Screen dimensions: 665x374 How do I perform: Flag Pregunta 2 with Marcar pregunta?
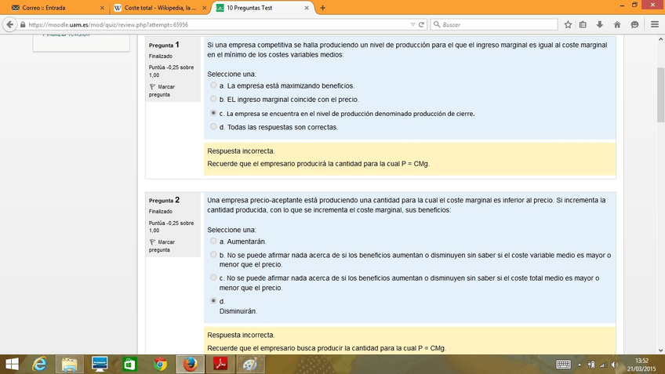(162, 245)
